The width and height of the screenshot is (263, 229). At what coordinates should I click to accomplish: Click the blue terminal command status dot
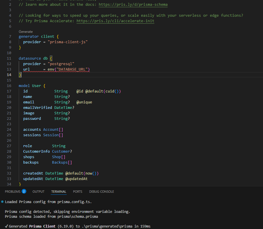tap(2, 202)
